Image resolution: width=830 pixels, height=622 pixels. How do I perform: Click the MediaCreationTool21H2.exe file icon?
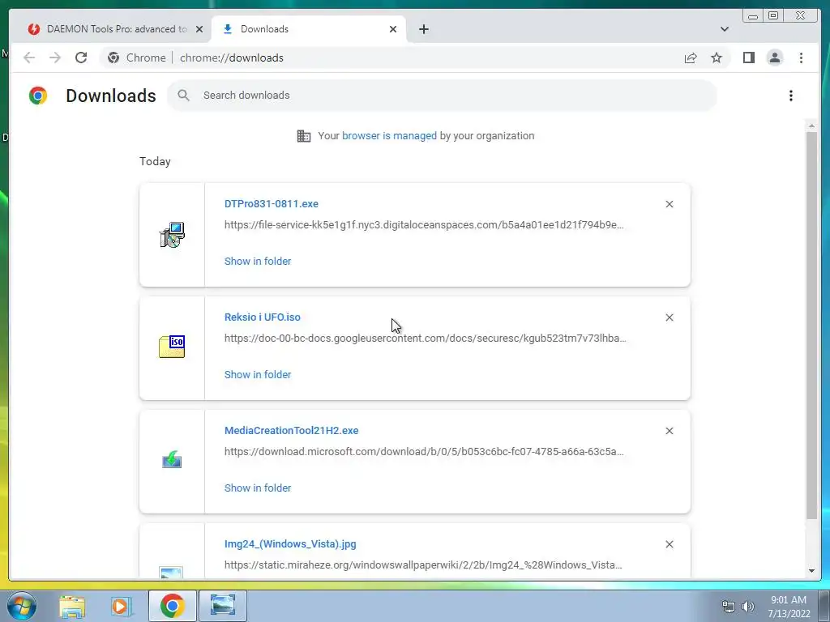(x=172, y=460)
